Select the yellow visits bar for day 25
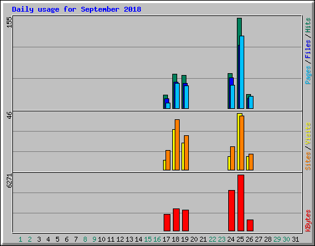Viewport: 315px width, 246px height. point(239,141)
